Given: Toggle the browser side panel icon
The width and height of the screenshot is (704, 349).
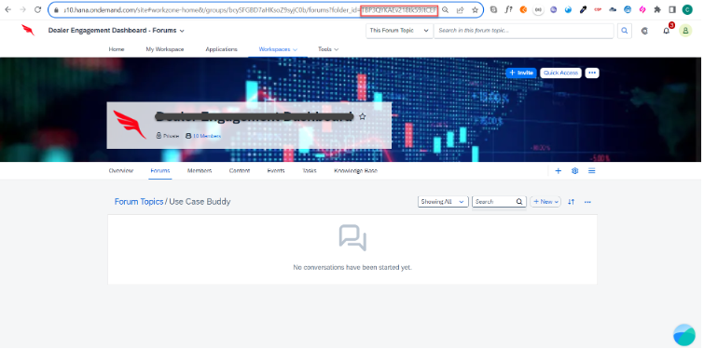Looking at the screenshot, I should [x=672, y=9].
